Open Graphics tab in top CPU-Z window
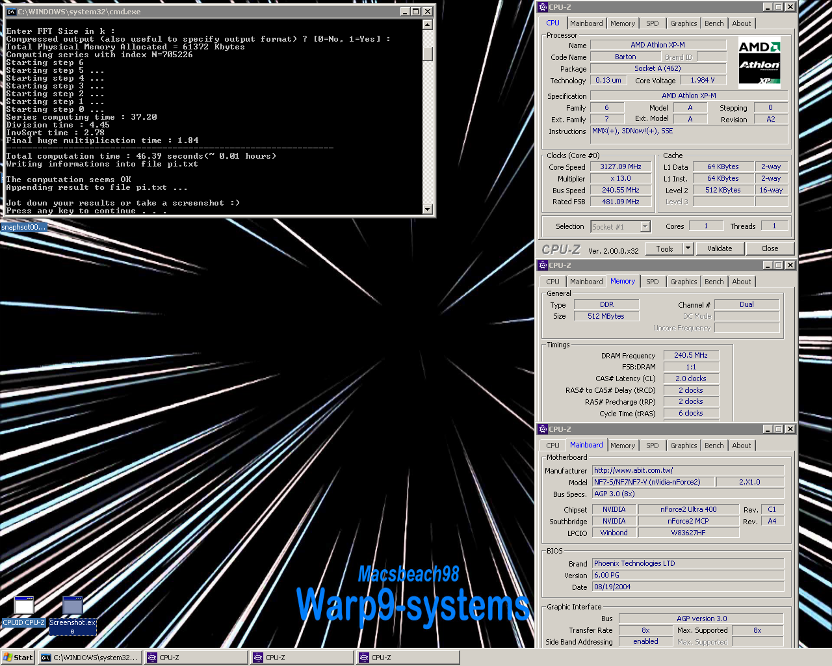The width and height of the screenshot is (832, 666). tap(684, 23)
